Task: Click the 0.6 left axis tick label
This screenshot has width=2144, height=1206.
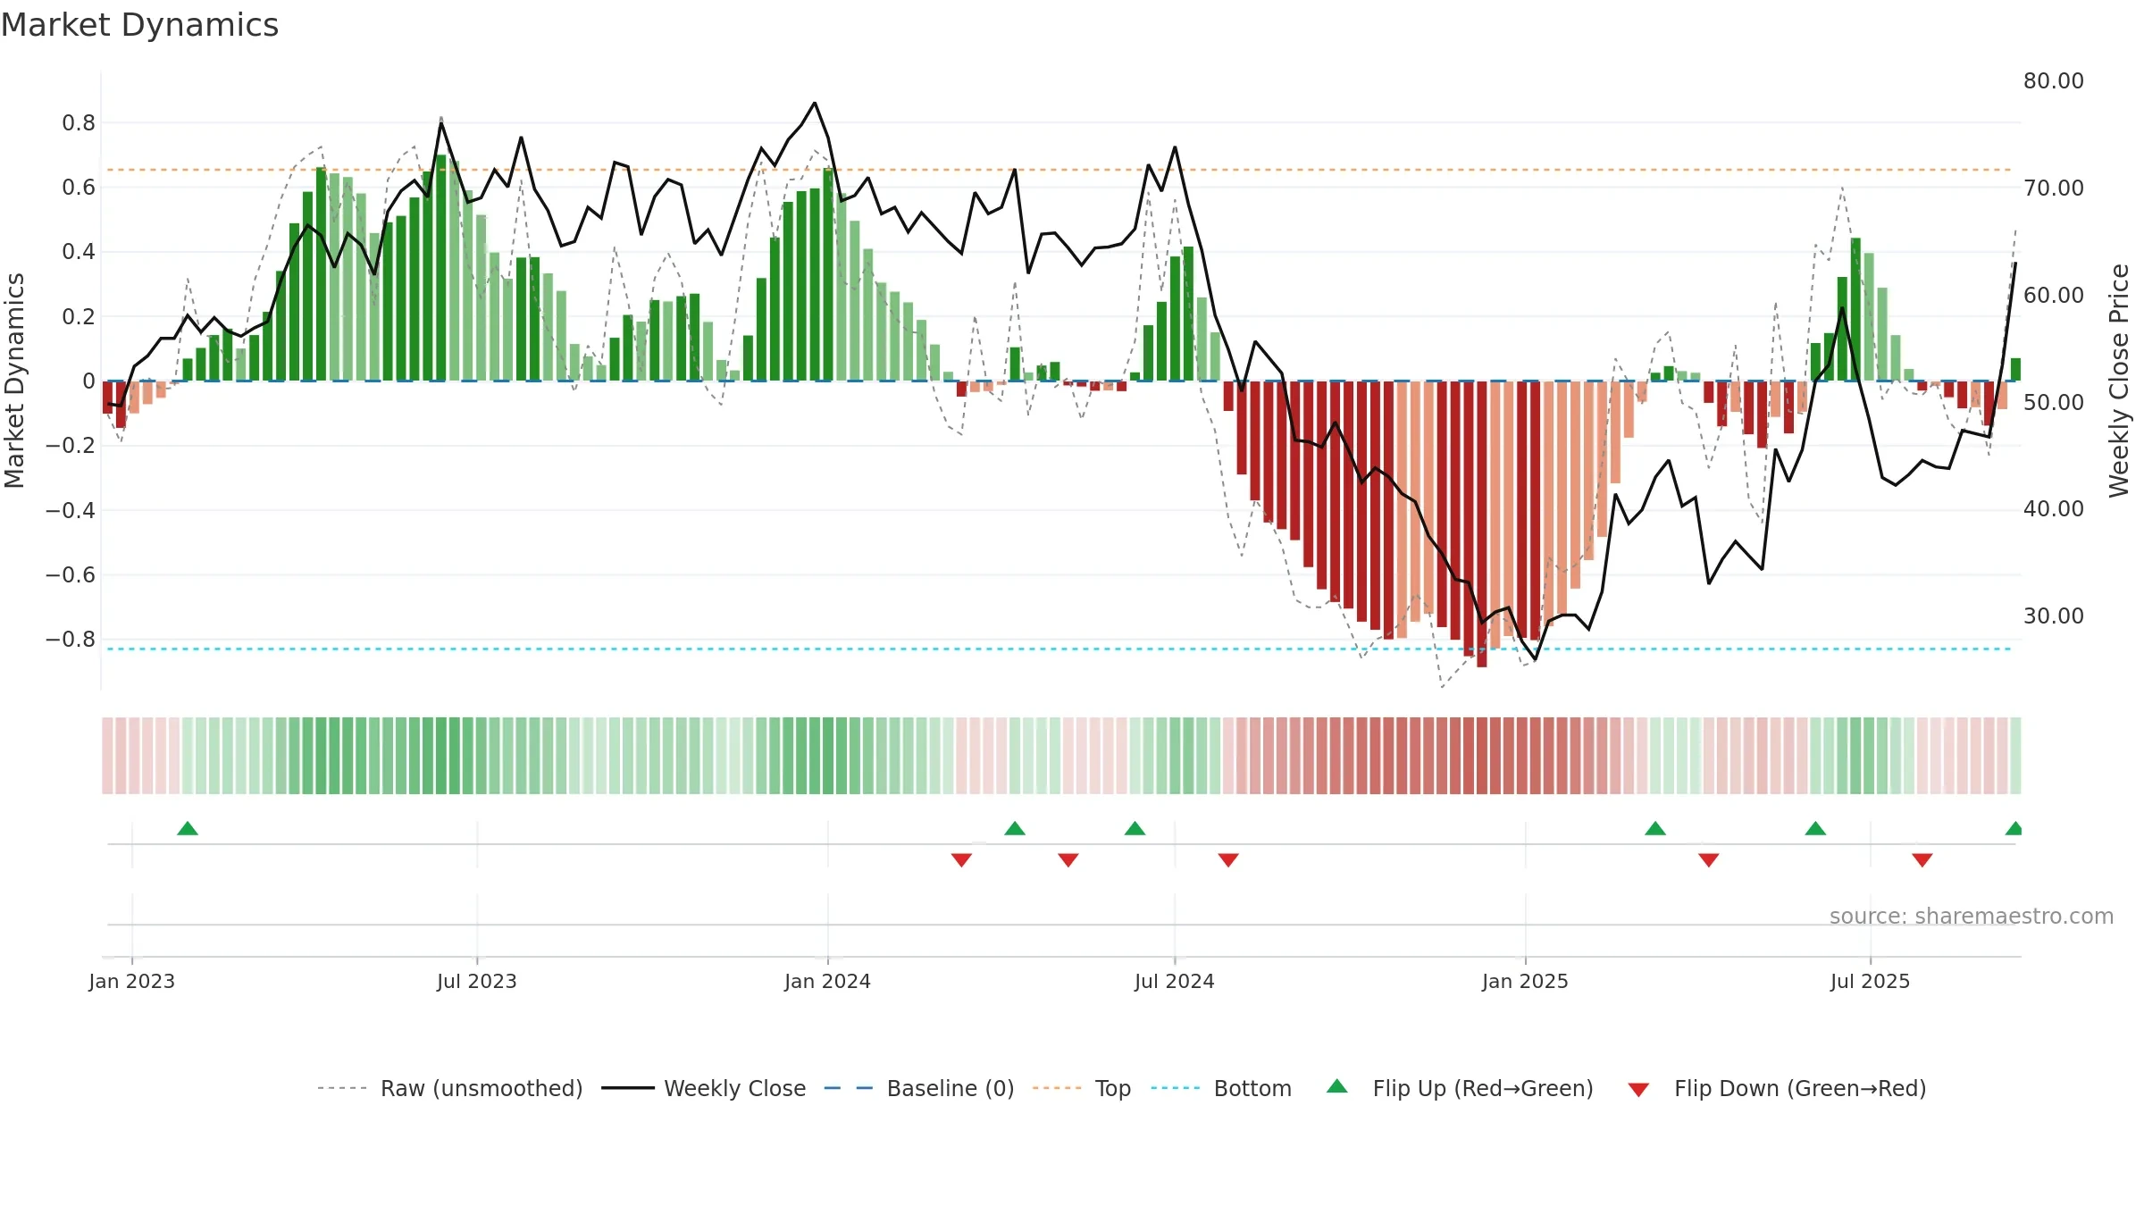Action: click(x=79, y=188)
